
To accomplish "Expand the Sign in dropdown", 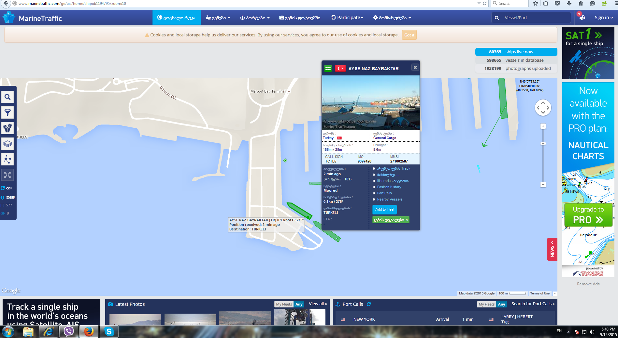I will click(x=604, y=18).
